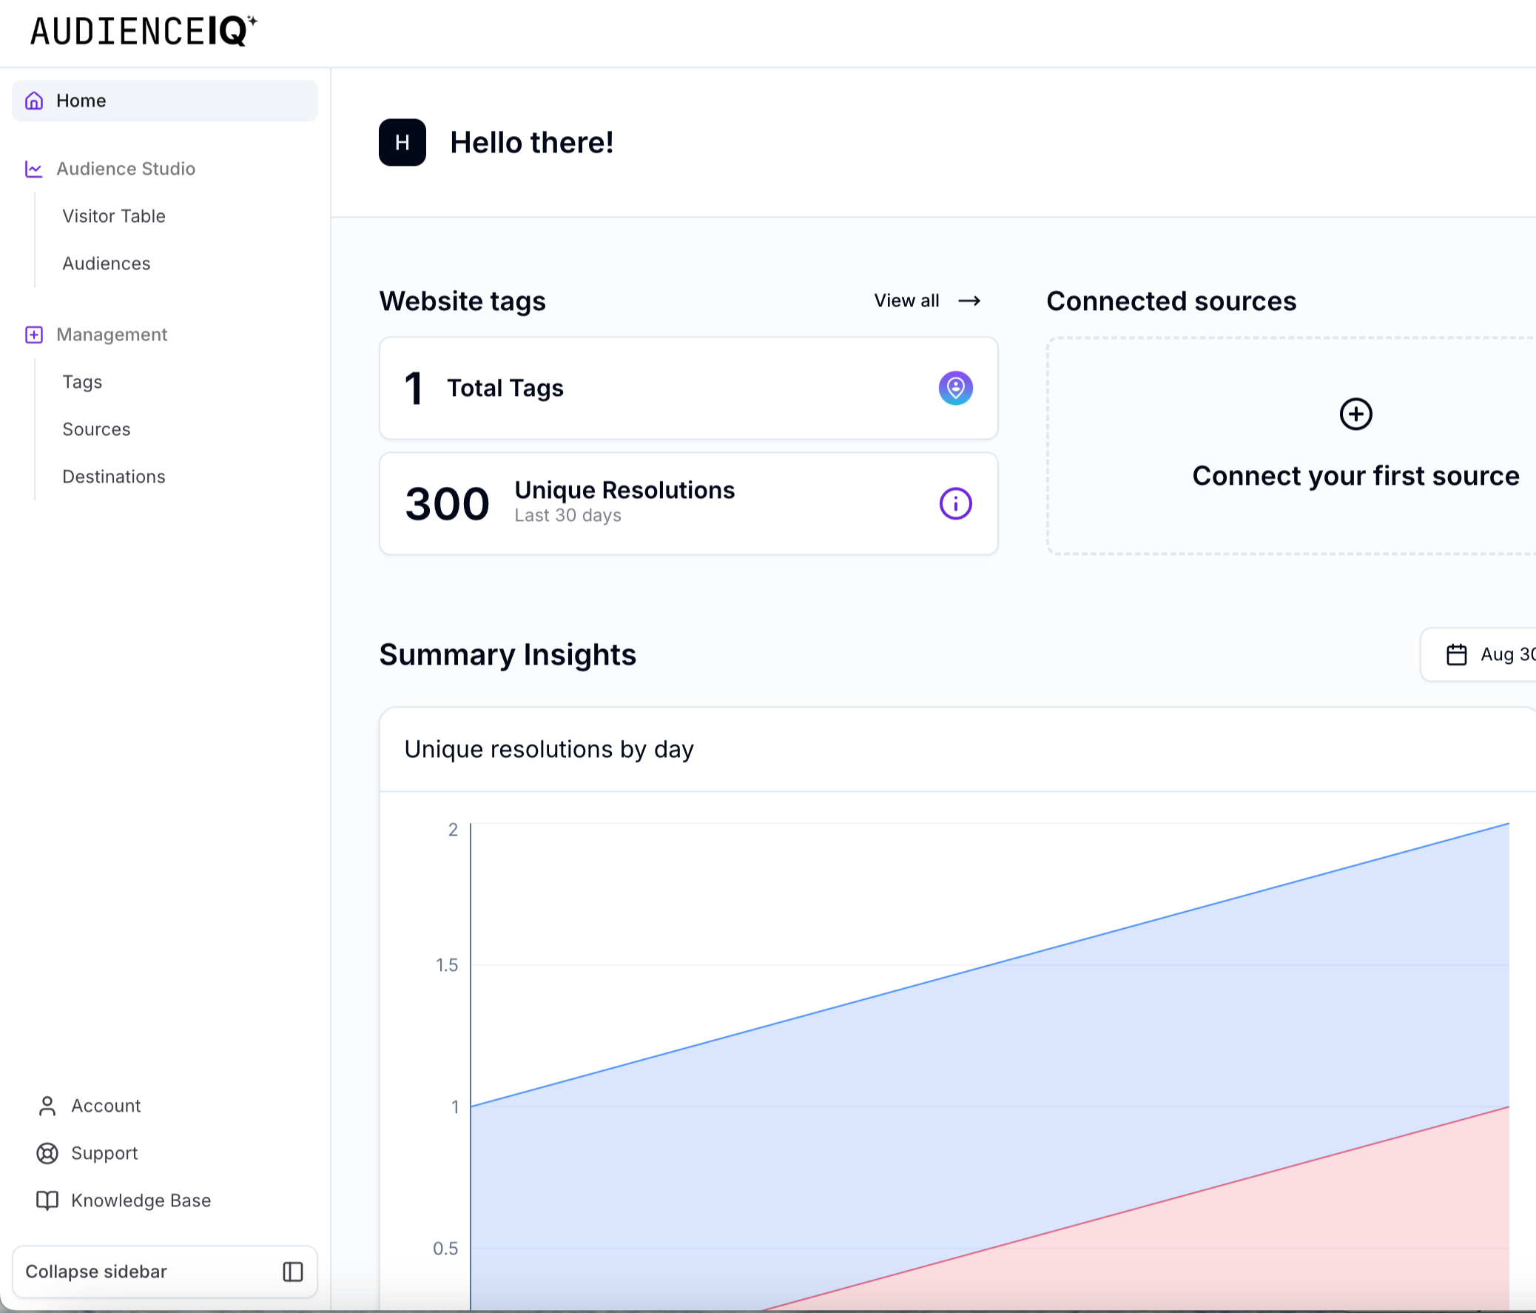
Task: Collapse the Audience Studio section
Action: pos(125,169)
